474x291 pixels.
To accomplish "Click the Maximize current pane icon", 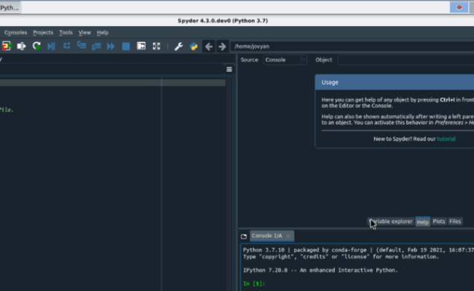I will tap(141, 46).
